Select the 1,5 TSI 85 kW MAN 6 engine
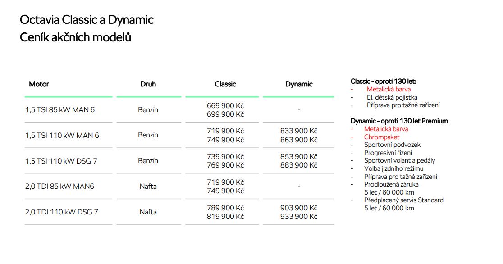 pyautogui.click(x=60, y=110)
